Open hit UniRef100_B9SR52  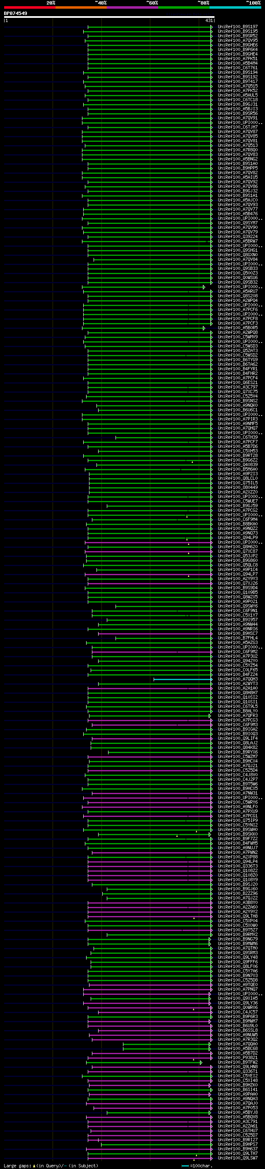pyautogui.click(x=238, y=36)
